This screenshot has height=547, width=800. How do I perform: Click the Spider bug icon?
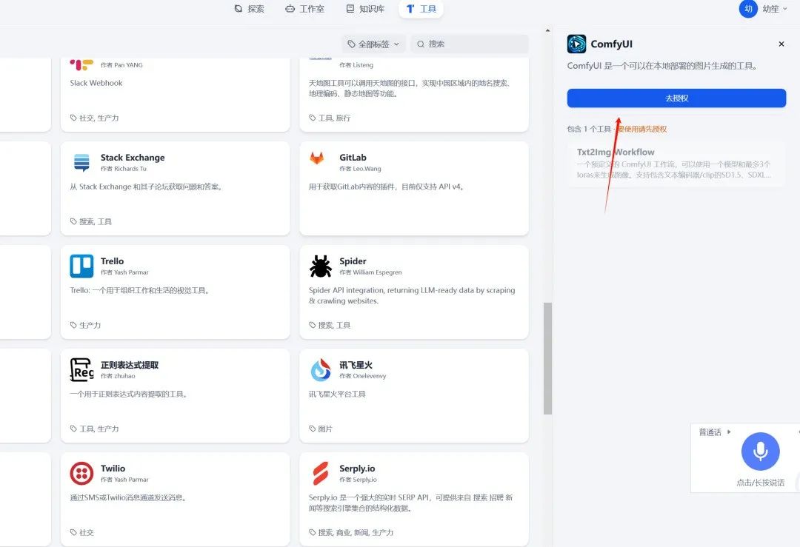[x=321, y=266]
